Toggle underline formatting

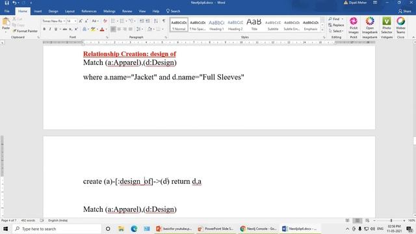click(x=56, y=29)
